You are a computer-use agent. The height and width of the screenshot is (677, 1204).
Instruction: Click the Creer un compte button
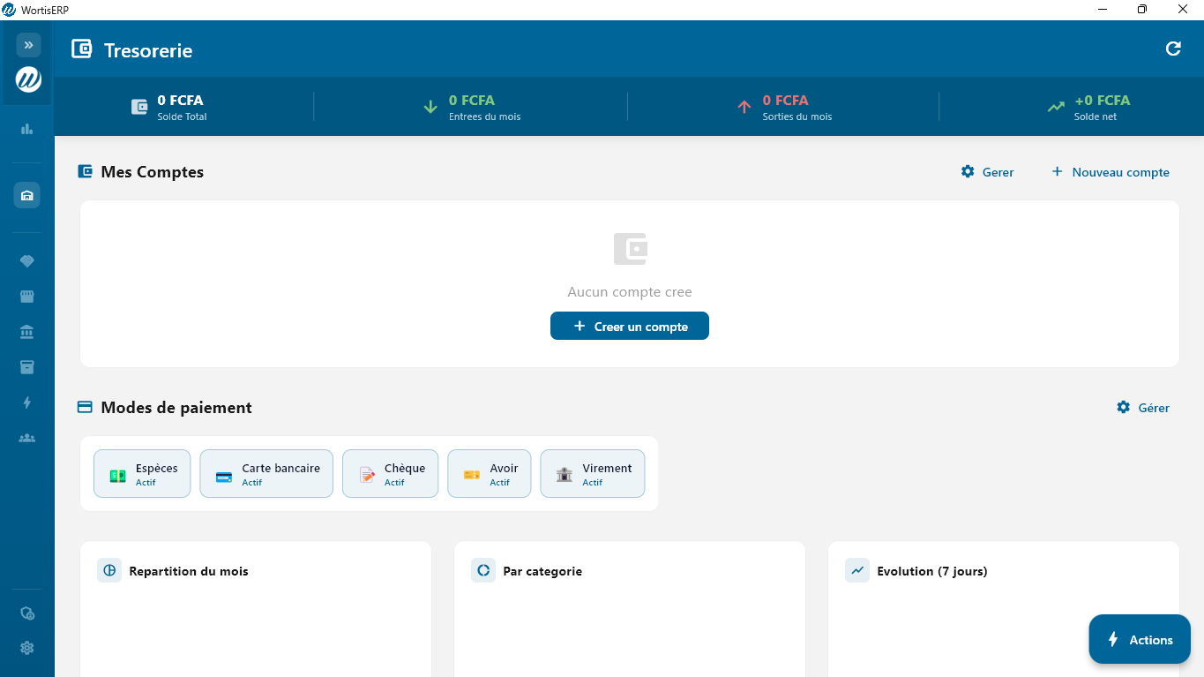(x=630, y=327)
